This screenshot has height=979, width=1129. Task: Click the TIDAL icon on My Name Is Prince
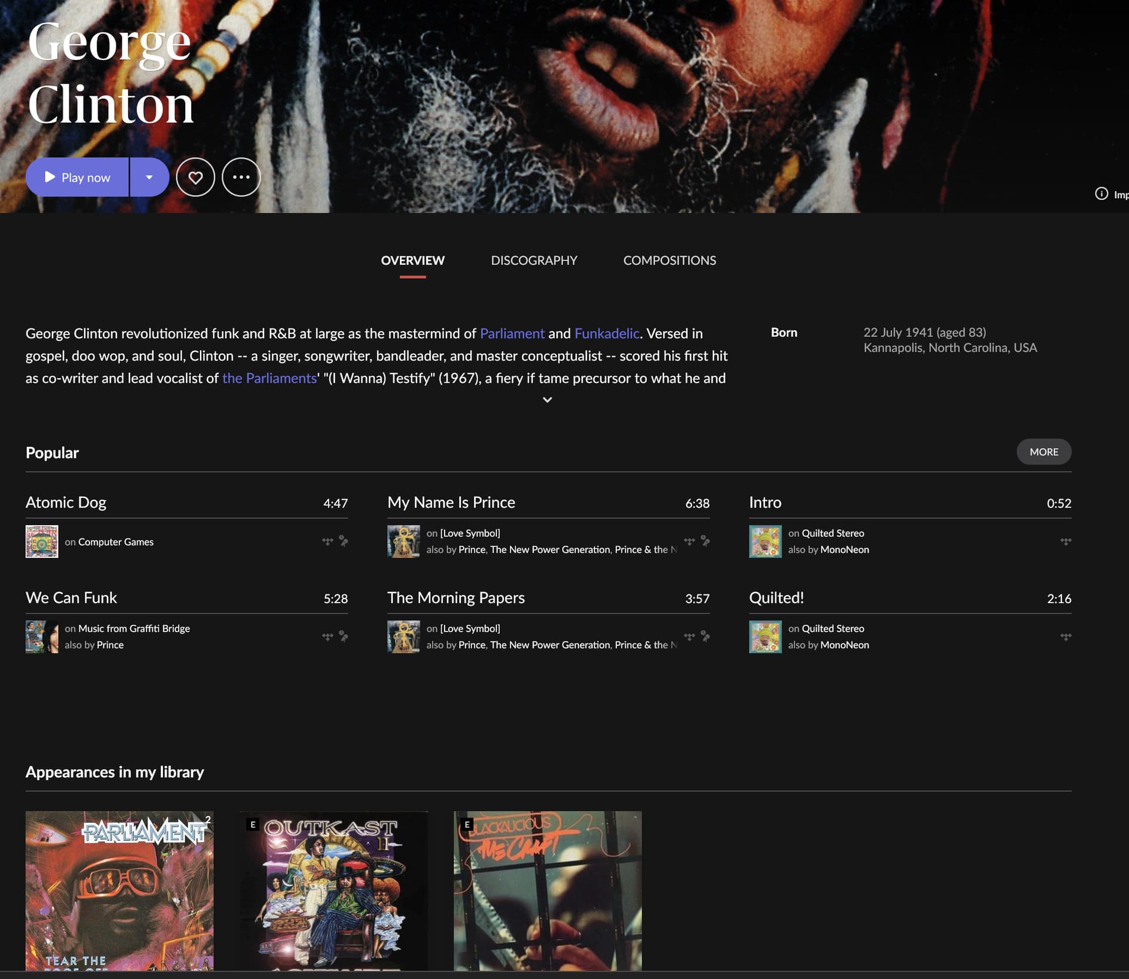click(689, 541)
